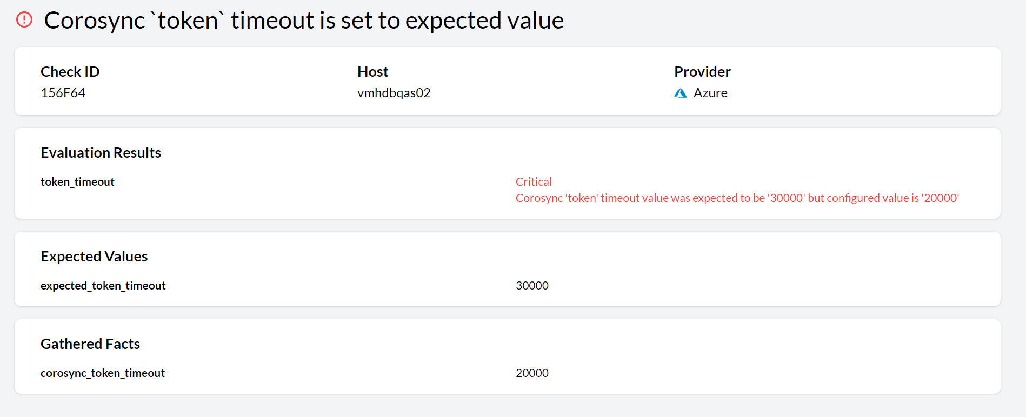Click gathered value 20000 in Gathered Facts
Viewport: 1026px width, 417px height.
532,373
